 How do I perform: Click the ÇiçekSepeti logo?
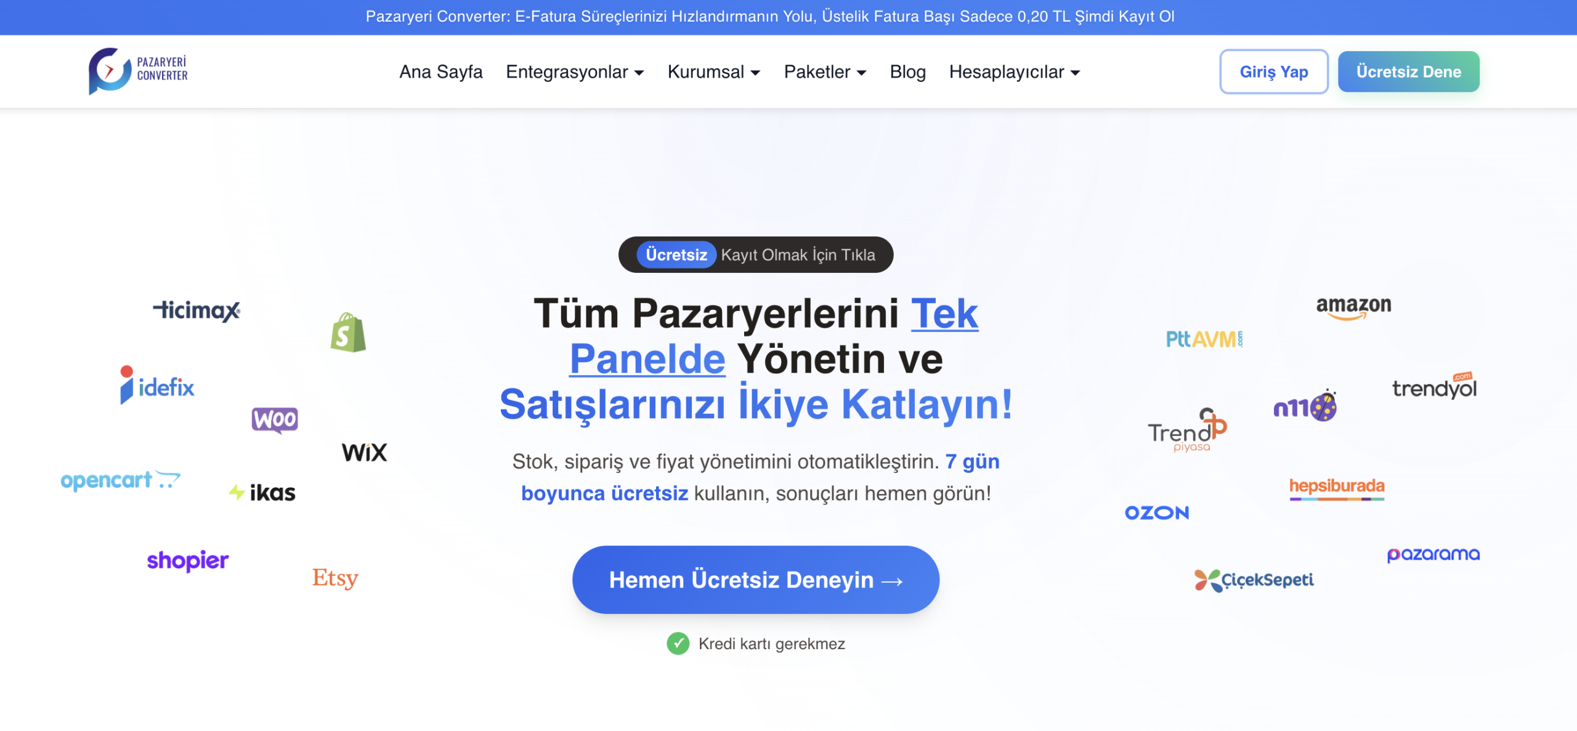[x=1254, y=580]
